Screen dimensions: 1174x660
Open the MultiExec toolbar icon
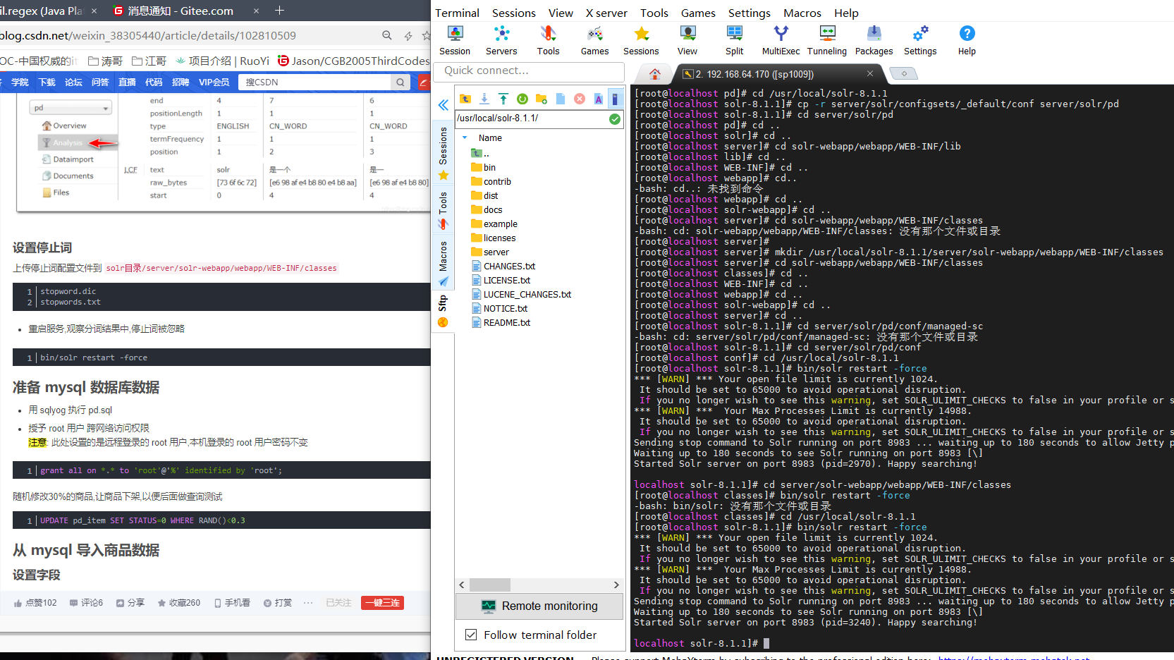781,40
